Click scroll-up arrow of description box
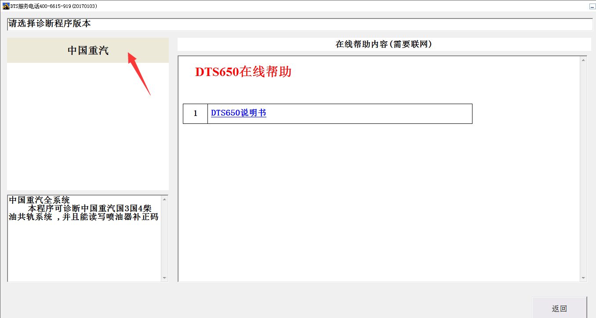The image size is (596, 318). [165, 199]
